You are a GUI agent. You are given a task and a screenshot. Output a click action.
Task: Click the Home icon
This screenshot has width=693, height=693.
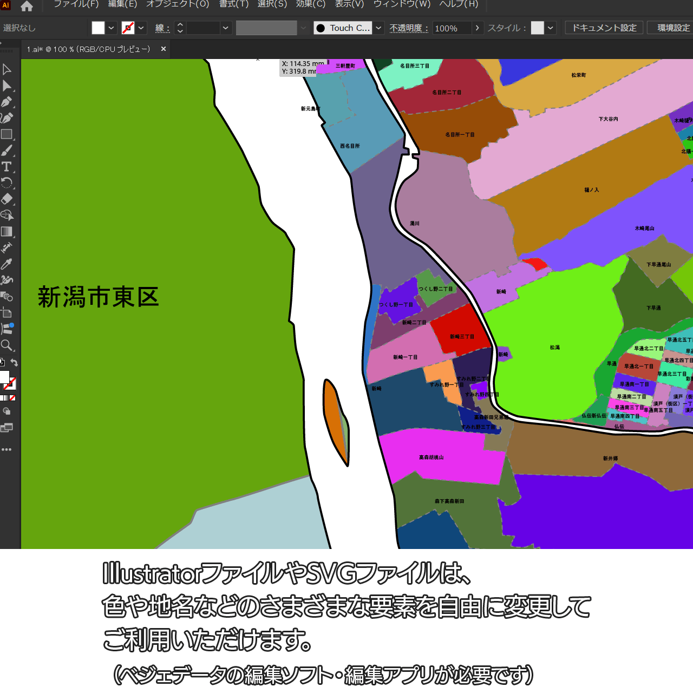coord(27,6)
